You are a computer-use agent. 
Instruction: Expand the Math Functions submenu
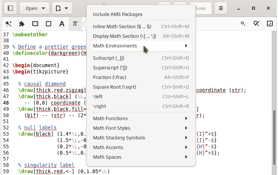(x=141, y=118)
